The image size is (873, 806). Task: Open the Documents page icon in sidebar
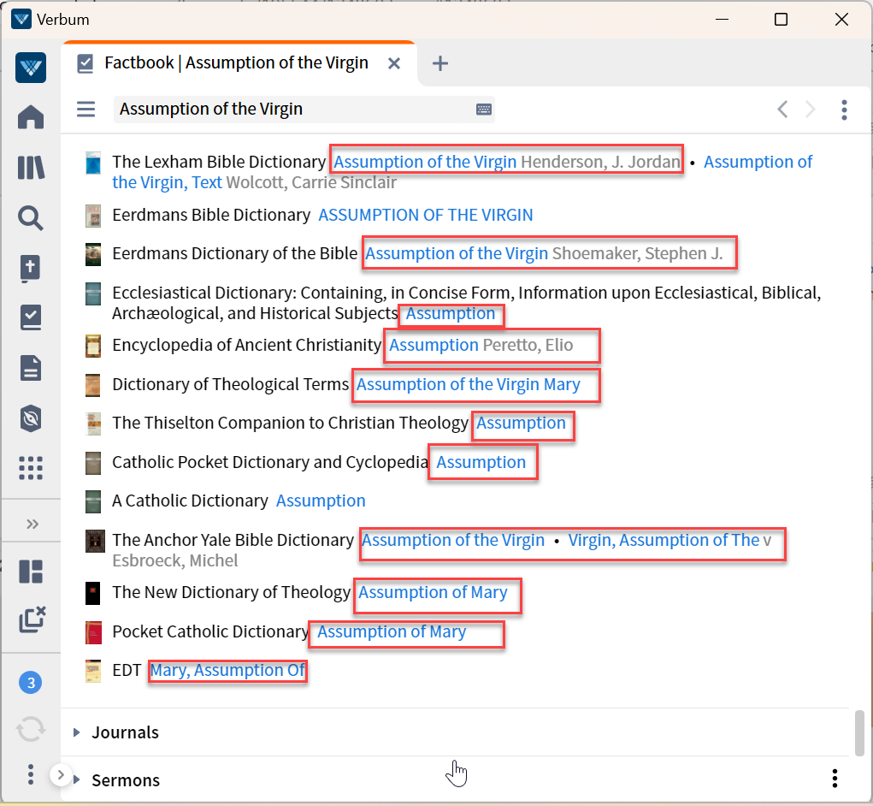click(x=31, y=368)
